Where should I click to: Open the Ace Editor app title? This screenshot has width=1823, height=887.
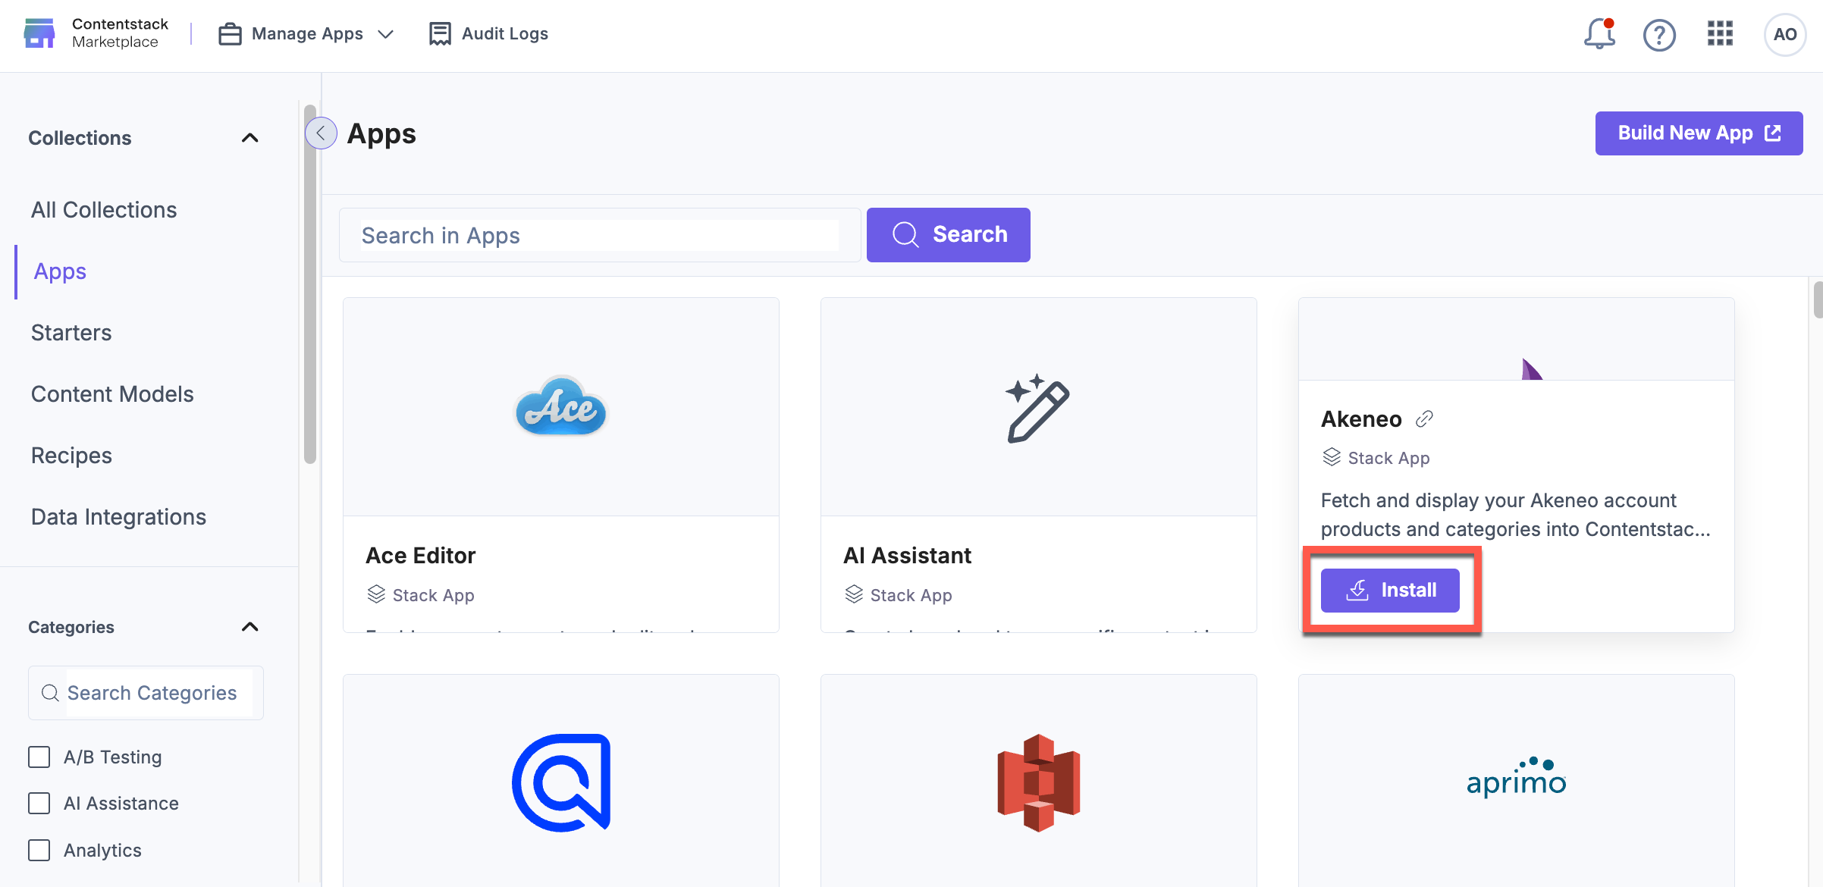pos(420,556)
